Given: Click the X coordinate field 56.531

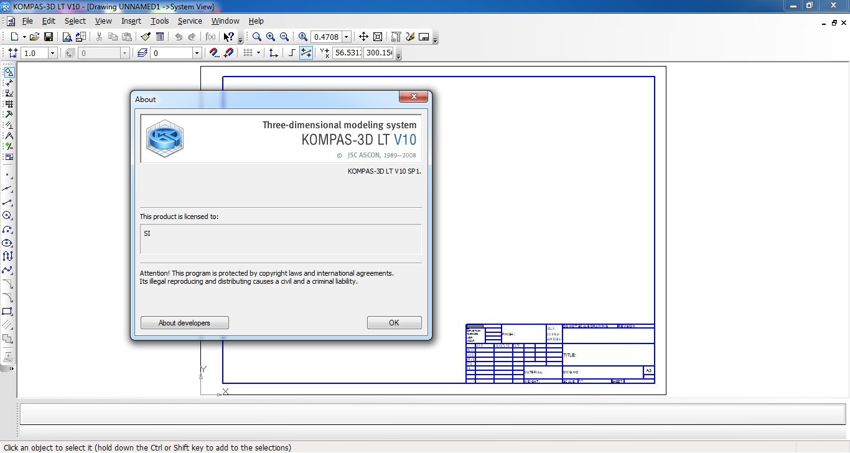Looking at the screenshot, I should [347, 53].
